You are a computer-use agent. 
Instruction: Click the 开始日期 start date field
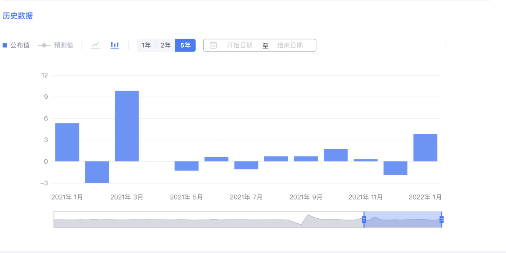click(240, 45)
